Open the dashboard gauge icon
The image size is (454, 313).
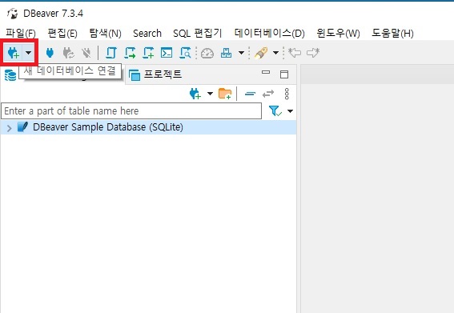[x=207, y=54]
